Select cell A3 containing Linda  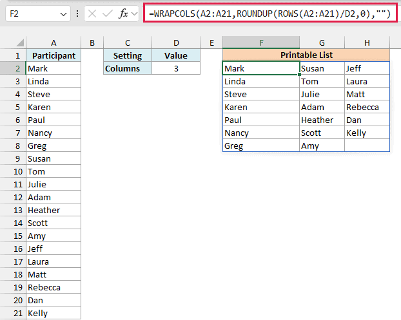pyautogui.click(x=54, y=81)
